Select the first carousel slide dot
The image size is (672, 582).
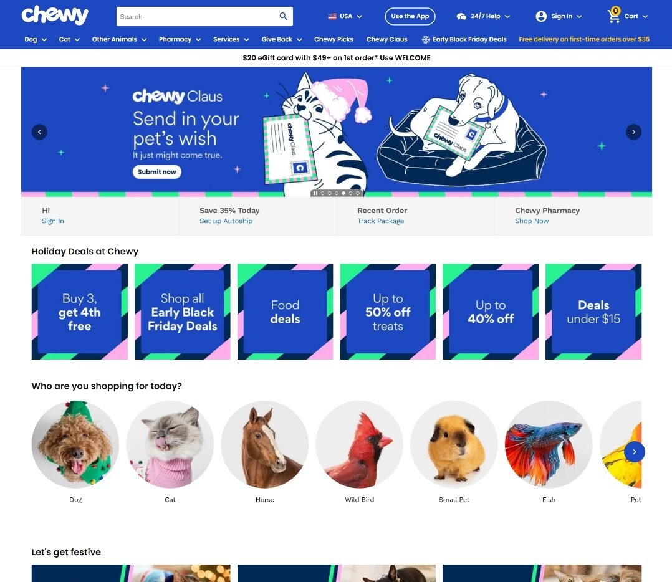point(323,193)
